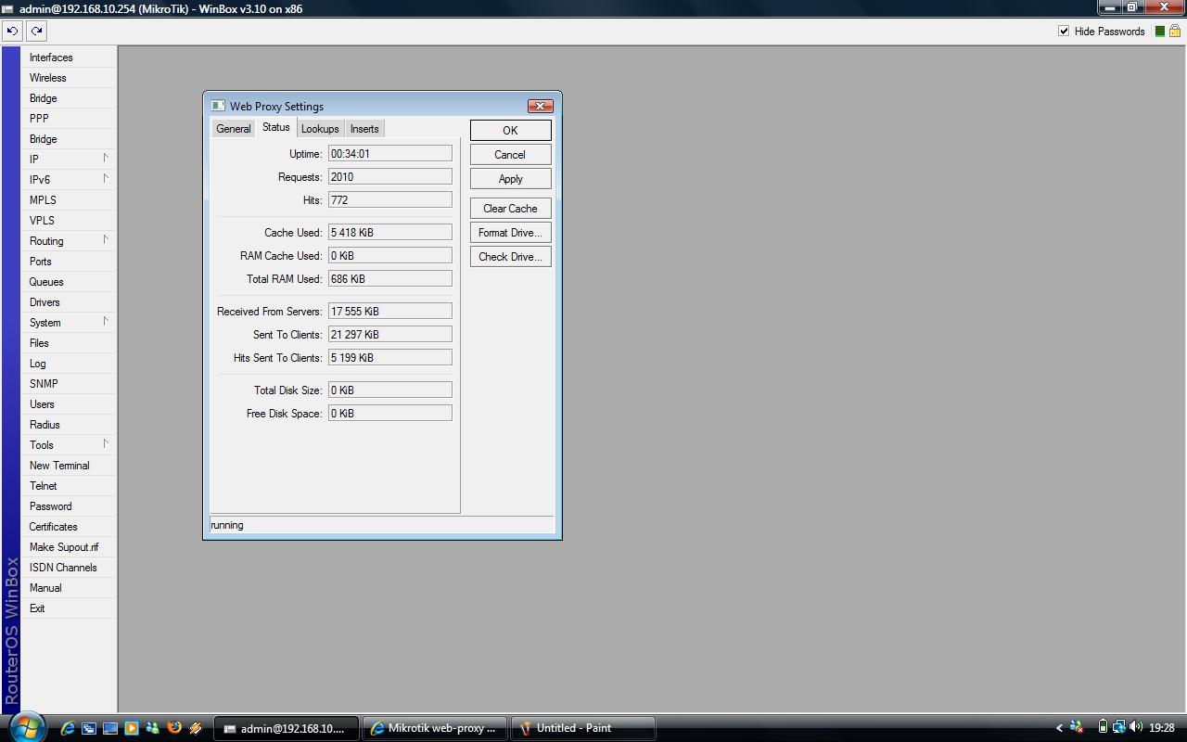Viewport: 1187px width, 742px height.
Task: Click the Web Proxy Settings title icon
Action: 218,106
